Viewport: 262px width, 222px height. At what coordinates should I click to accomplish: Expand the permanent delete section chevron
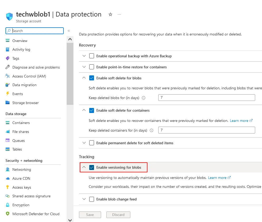click(x=84, y=143)
